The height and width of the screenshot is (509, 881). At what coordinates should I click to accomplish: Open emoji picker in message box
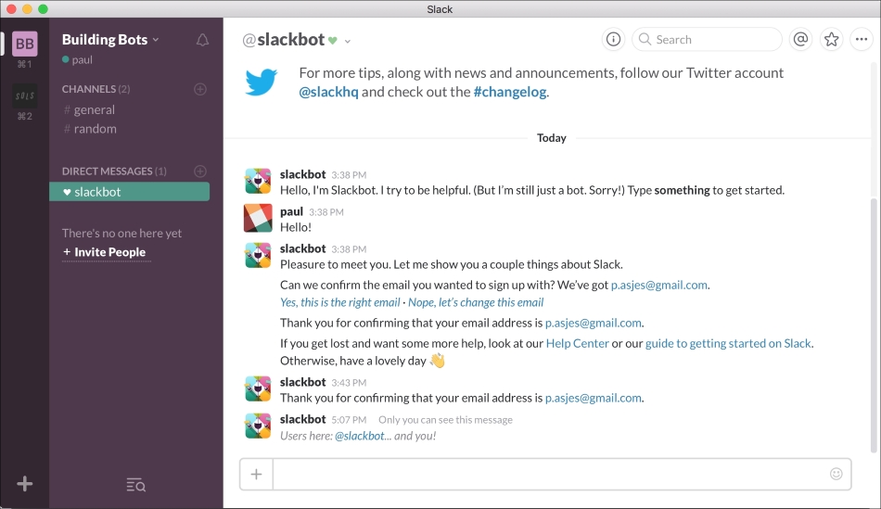(836, 474)
